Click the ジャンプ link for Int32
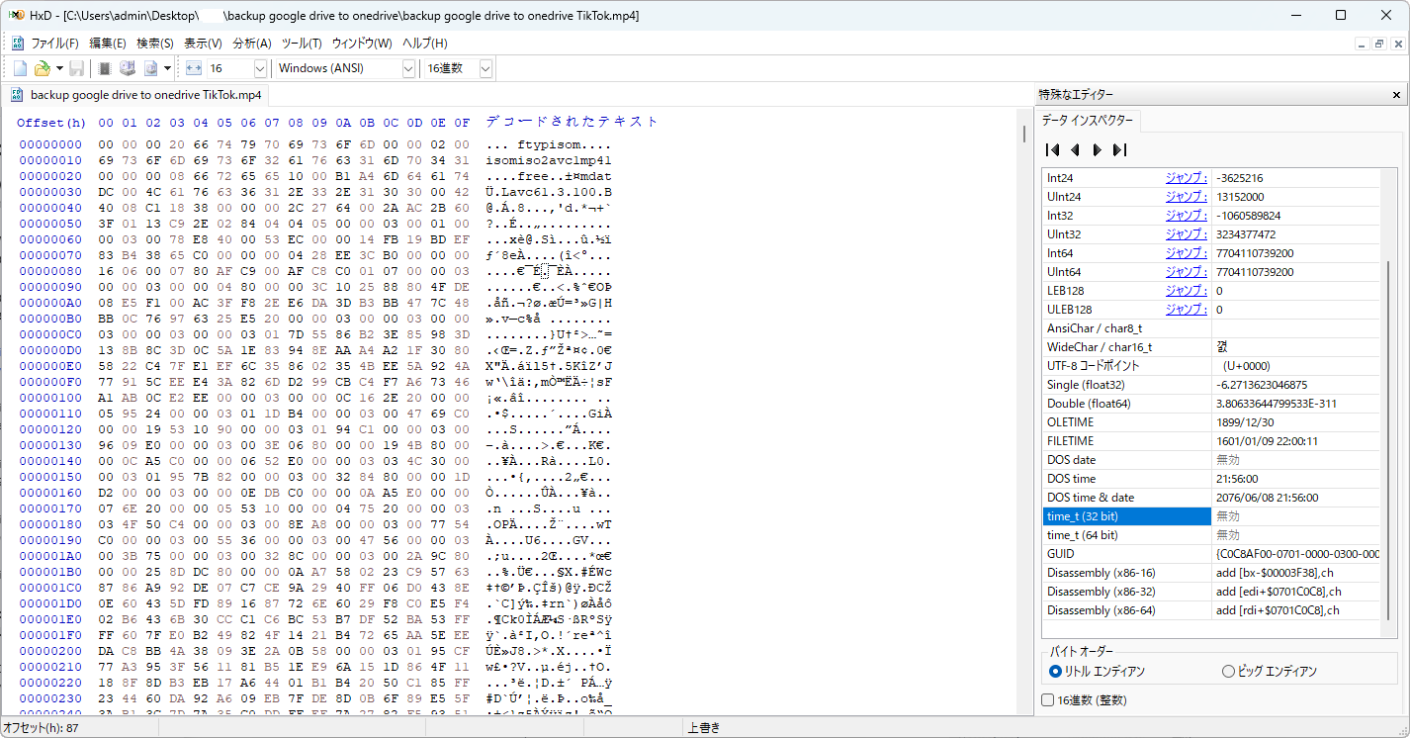 pyautogui.click(x=1186, y=216)
